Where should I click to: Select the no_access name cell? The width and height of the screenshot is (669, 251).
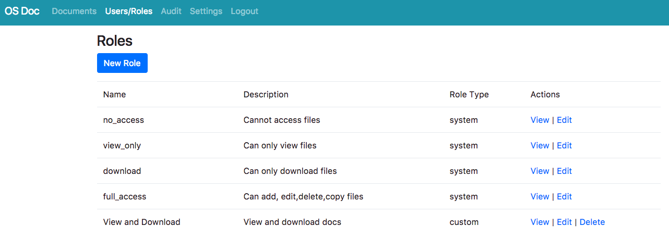[124, 120]
